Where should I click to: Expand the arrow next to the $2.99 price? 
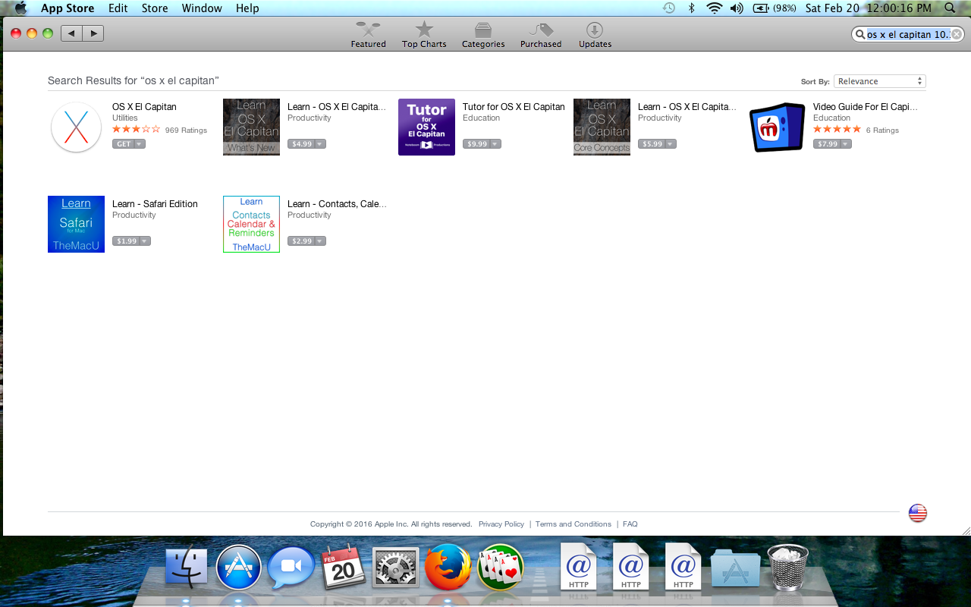click(x=321, y=241)
